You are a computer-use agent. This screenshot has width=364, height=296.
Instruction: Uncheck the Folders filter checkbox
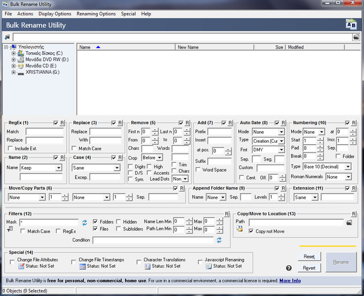(x=95, y=221)
